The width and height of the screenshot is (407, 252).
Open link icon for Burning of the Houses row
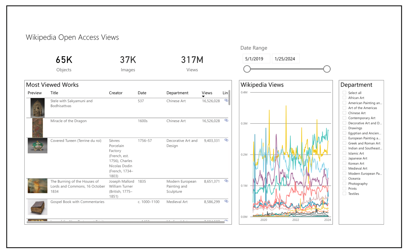(226, 181)
